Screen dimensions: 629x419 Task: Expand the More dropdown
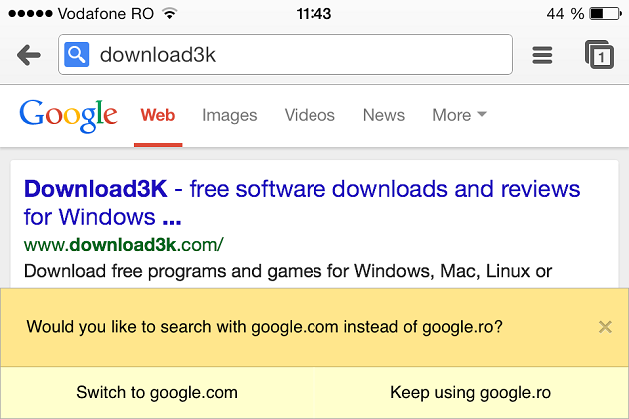[x=459, y=115]
